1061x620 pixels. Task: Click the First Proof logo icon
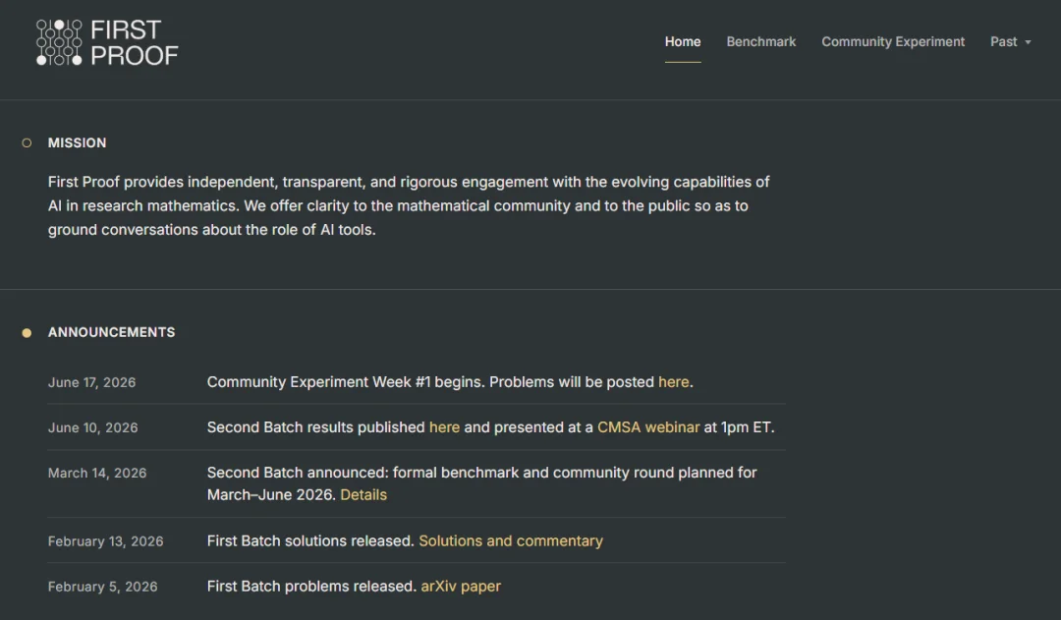click(x=59, y=42)
